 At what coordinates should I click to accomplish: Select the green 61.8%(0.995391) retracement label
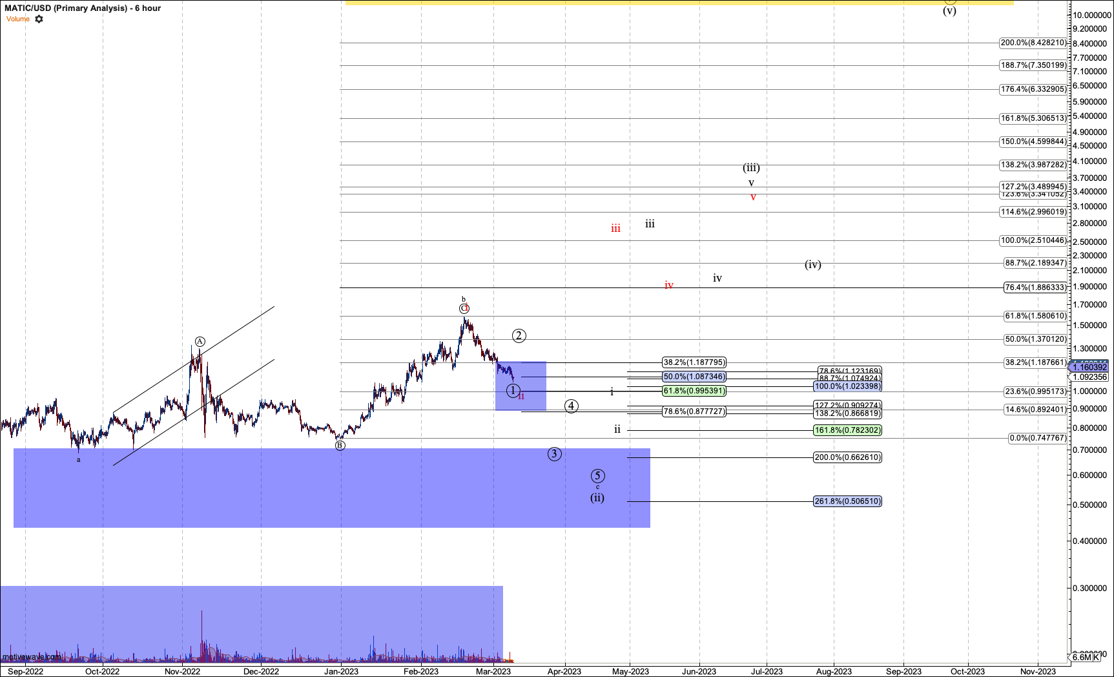694,391
